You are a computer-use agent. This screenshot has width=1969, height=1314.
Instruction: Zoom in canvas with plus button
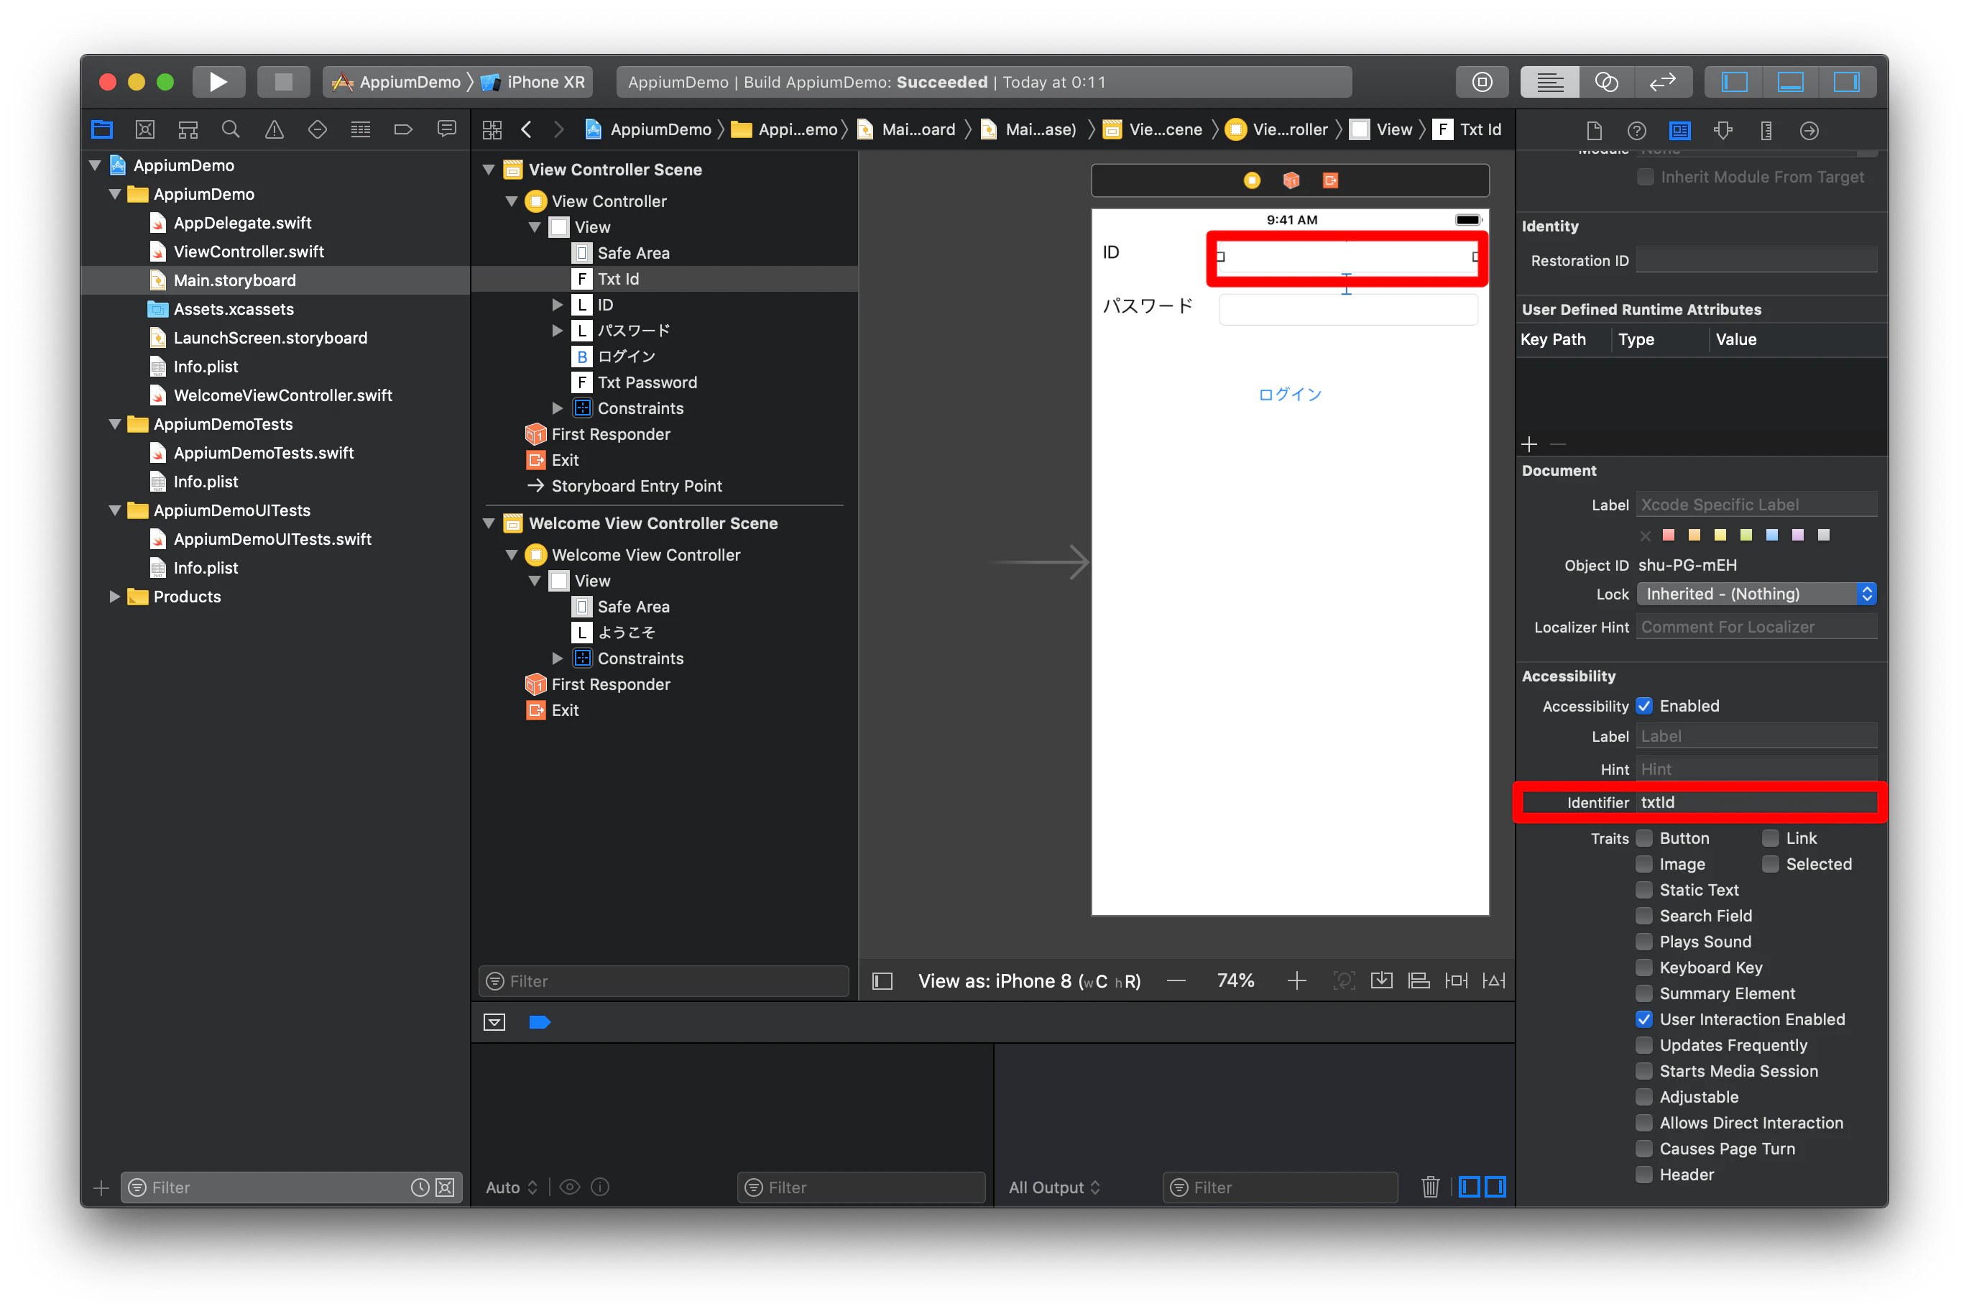click(x=1296, y=980)
